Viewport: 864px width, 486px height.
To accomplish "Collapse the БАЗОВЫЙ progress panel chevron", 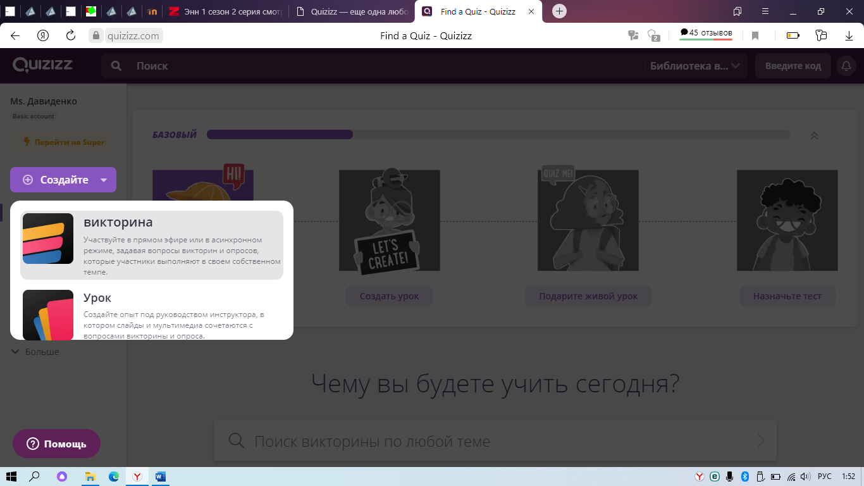I will pyautogui.click(x=814, y=135).
